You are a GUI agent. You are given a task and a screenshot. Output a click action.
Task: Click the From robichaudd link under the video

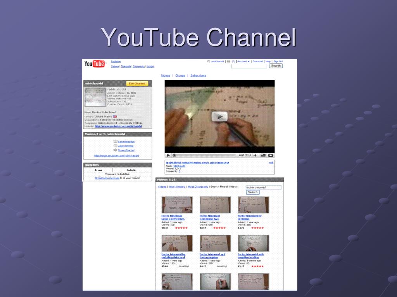[179, 166]
